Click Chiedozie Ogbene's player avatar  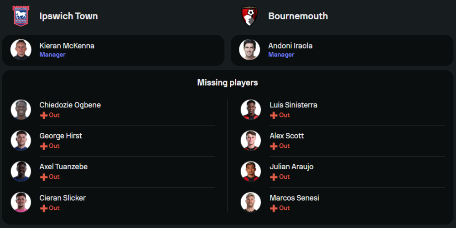[21, 110]
